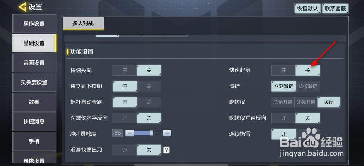The image size is (364, 166).
Task: Click the 恢复默认 button
Action: [308, 9]
